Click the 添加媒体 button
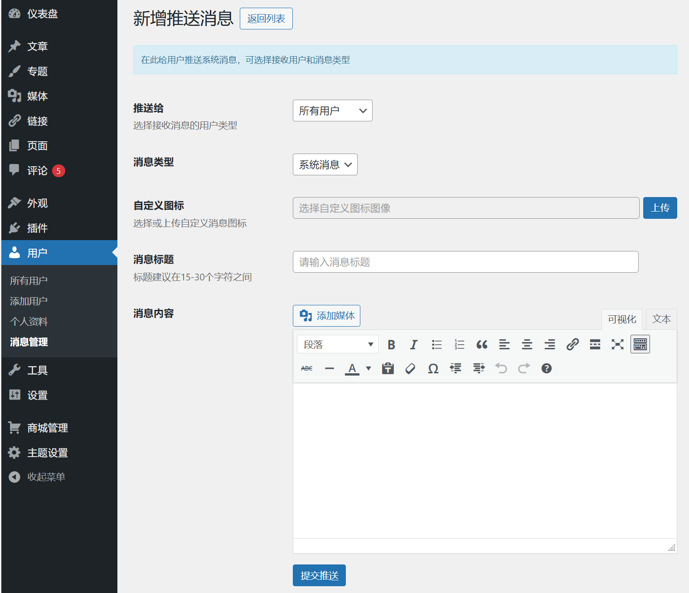The height and width of the screenshot is (593, 689). 326,316
